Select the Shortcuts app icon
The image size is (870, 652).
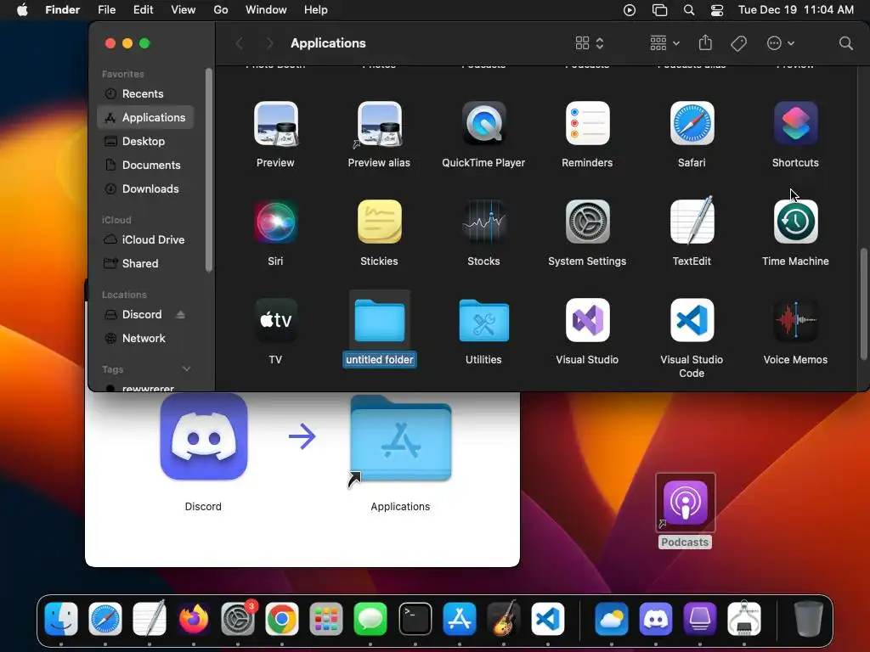[795, 124]
